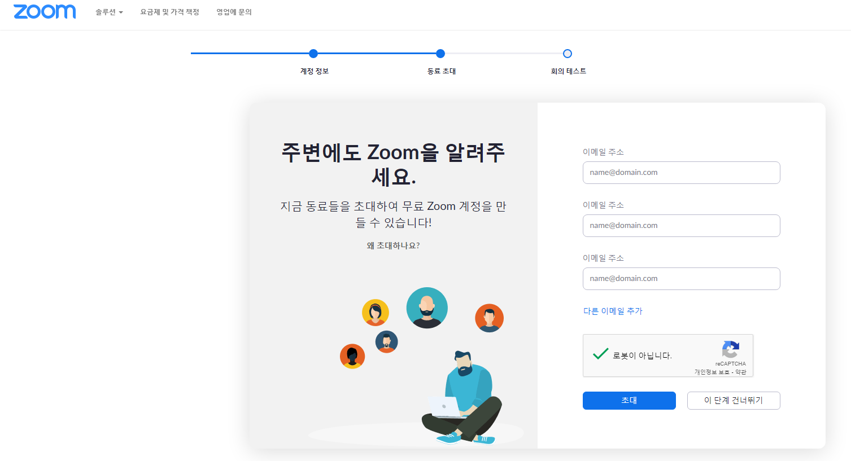
Task: Open reCAPTCHA 개인정보 보호 link
Action: [x=712, y=372]
